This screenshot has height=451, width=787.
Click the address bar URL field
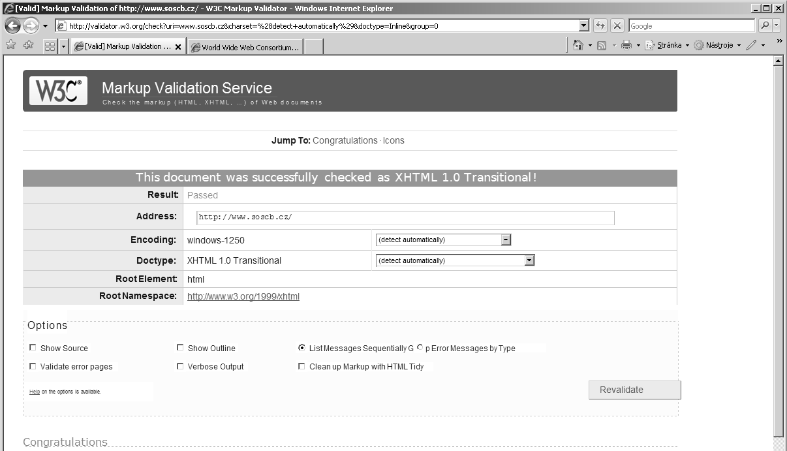pos(317,26)
